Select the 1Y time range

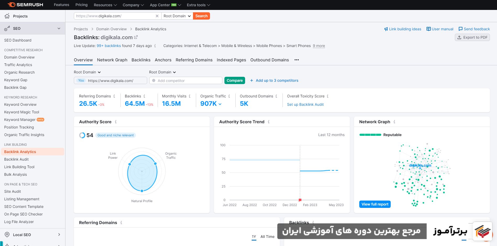coord(254,237)
